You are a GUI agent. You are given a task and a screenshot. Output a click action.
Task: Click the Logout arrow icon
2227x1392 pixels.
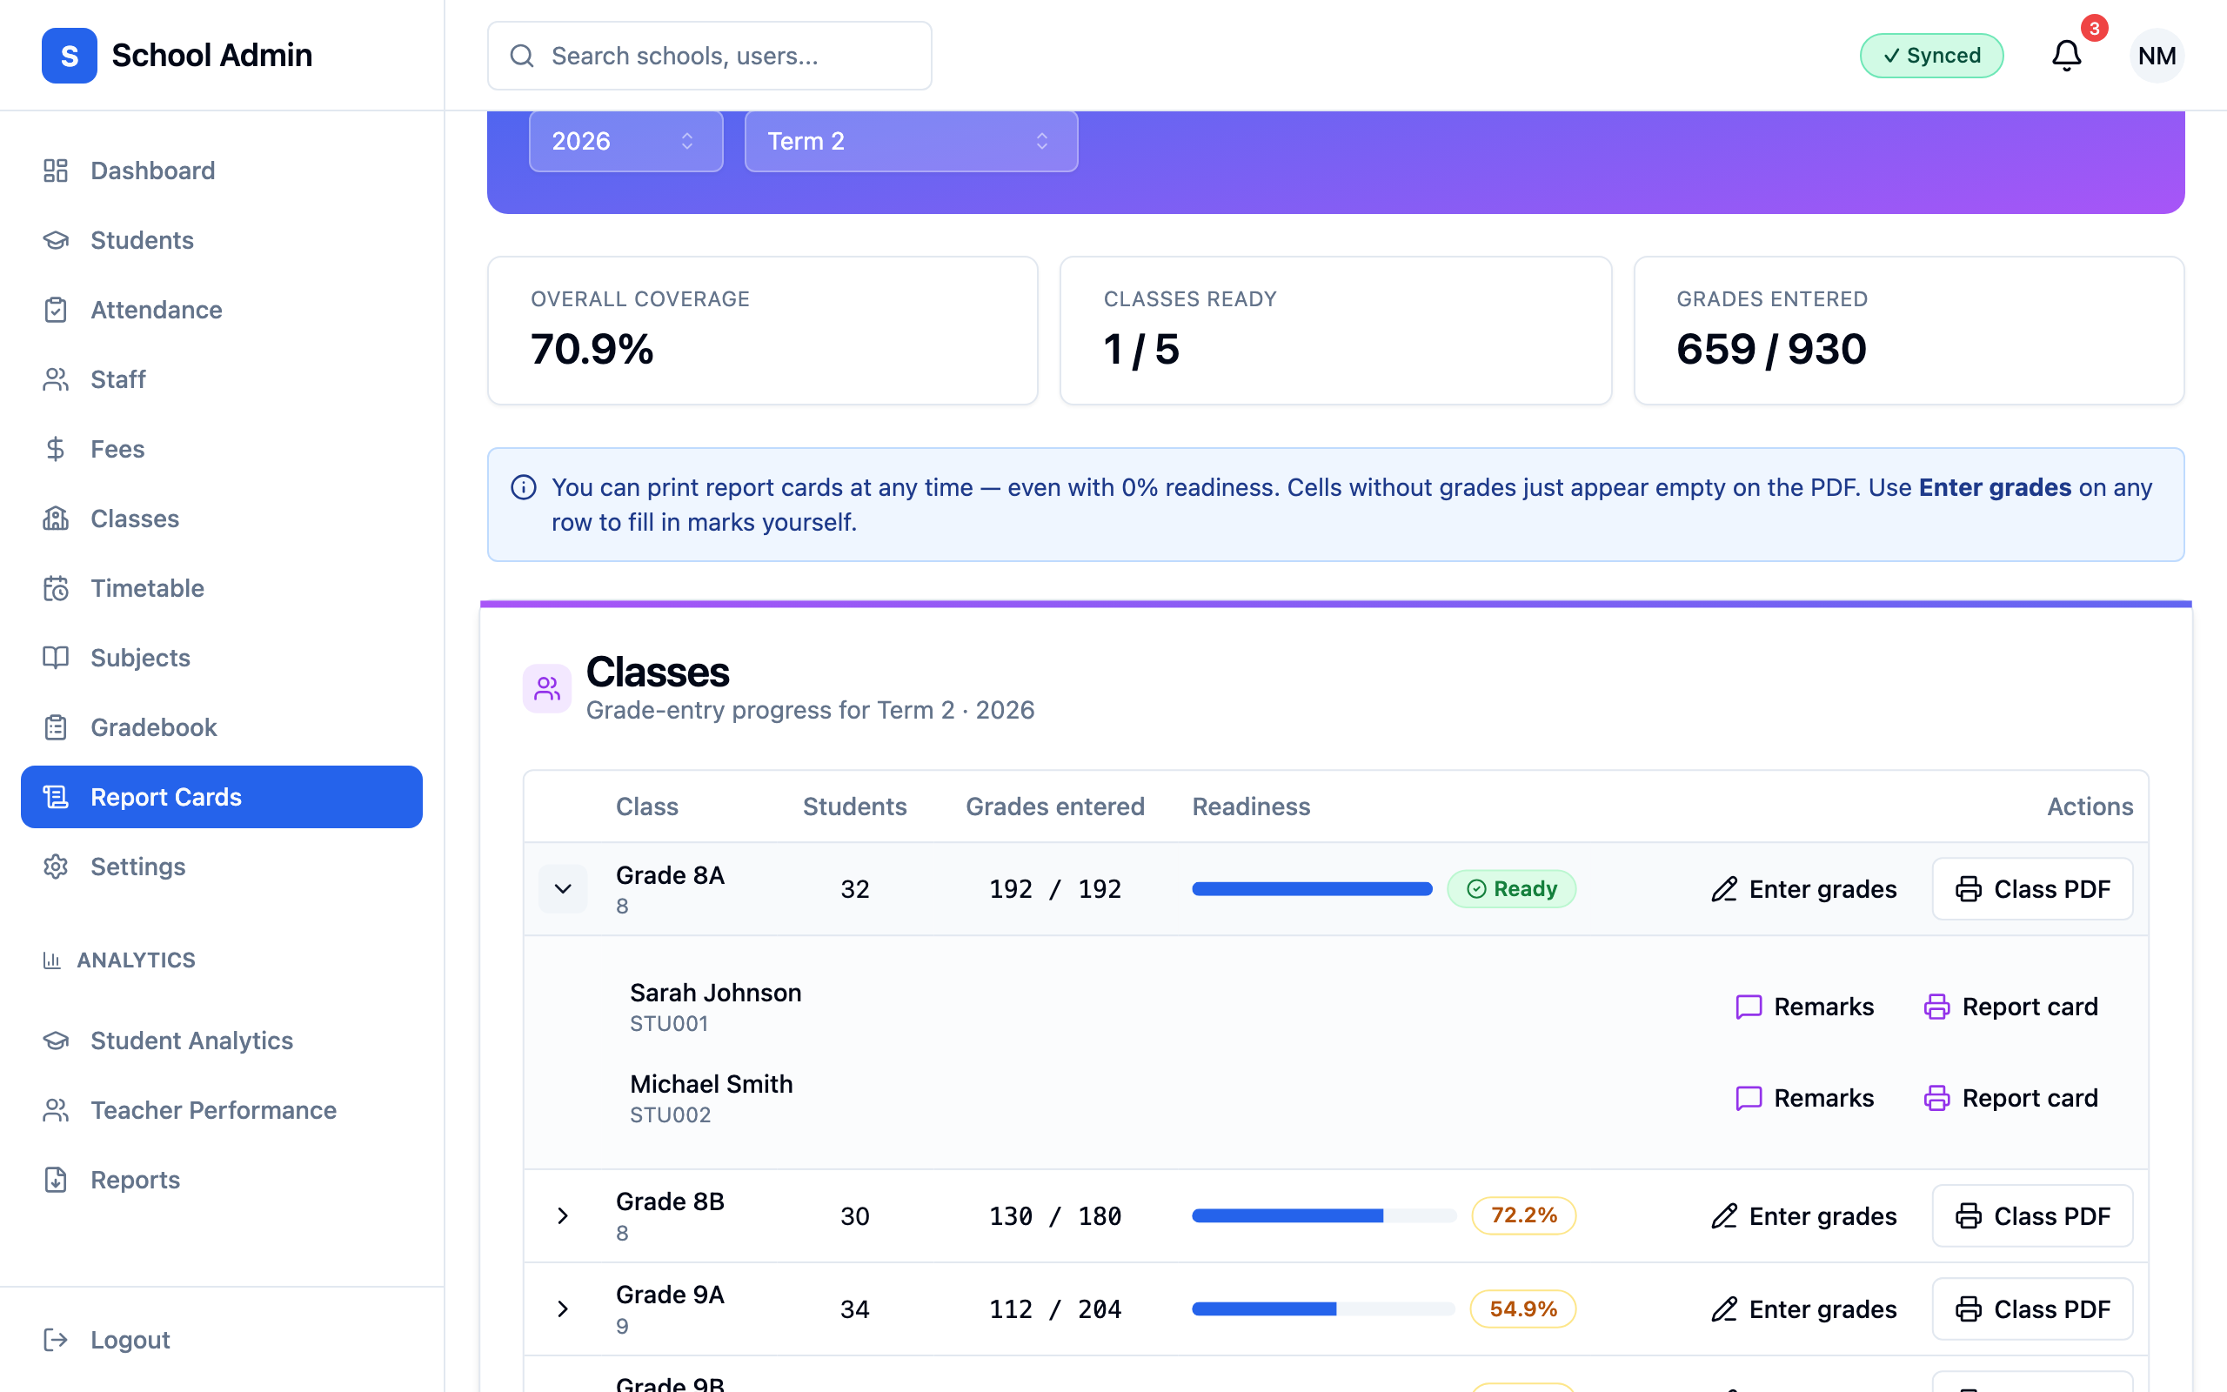click(55, 1340)
